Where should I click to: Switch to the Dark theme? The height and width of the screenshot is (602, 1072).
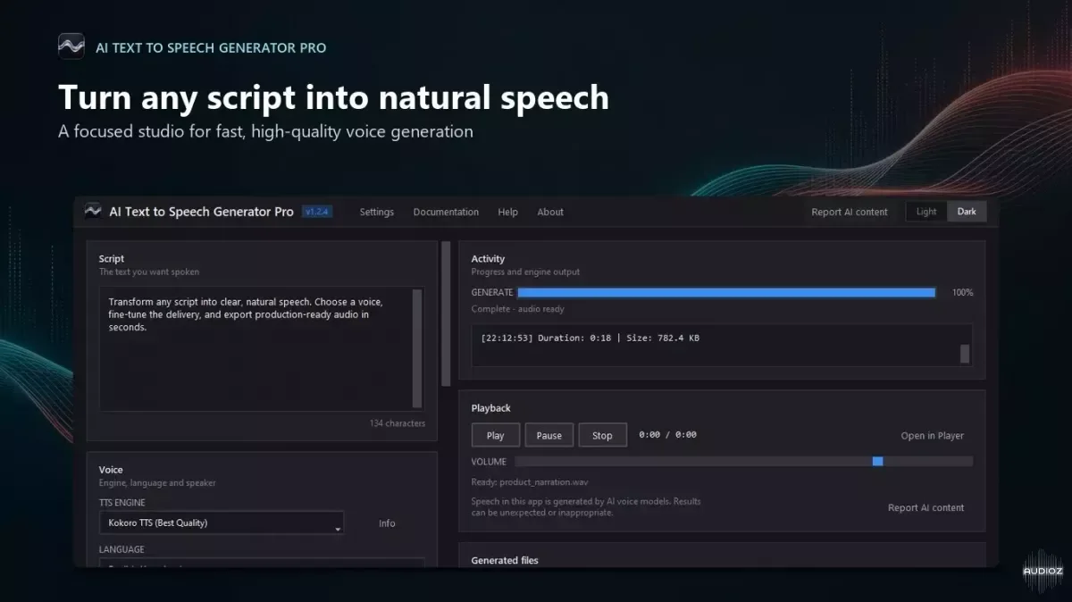(x=967, y=212)
